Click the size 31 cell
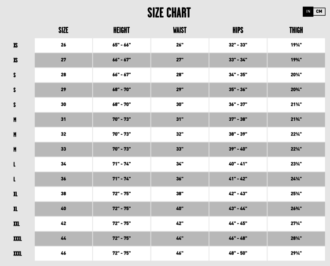 [x=63, y=119]
